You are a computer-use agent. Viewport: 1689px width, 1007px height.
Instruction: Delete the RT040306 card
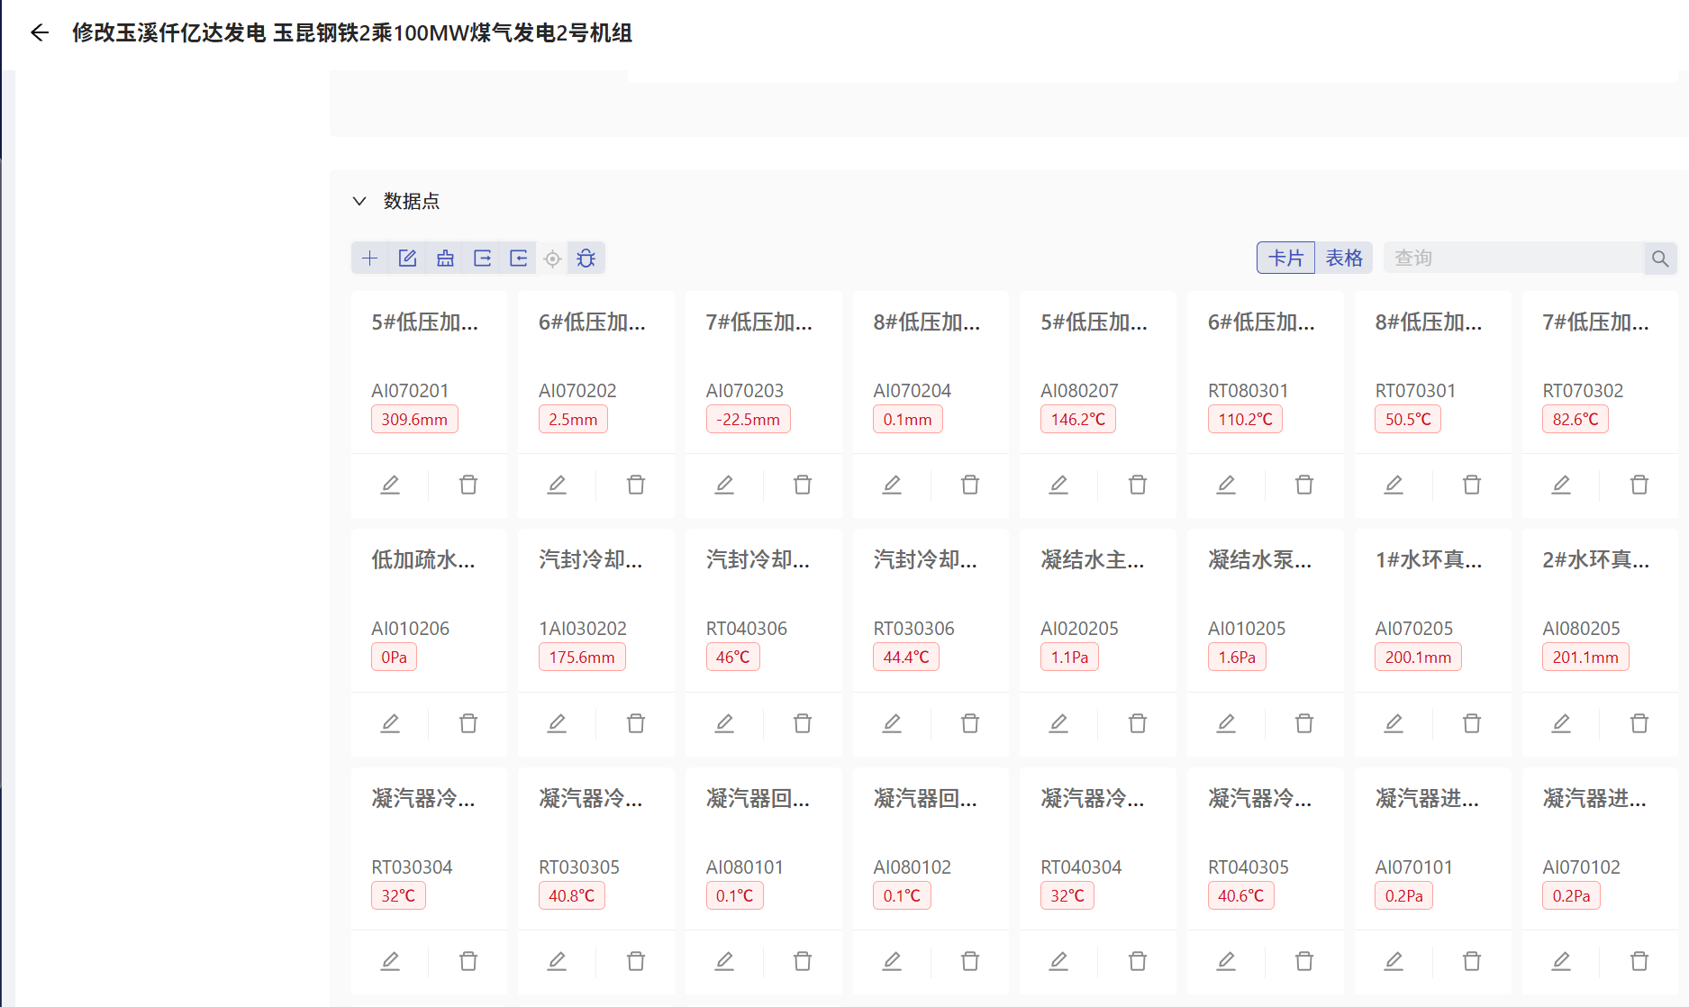tap(803, 723)
